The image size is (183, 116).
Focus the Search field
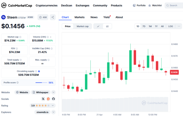174,5
